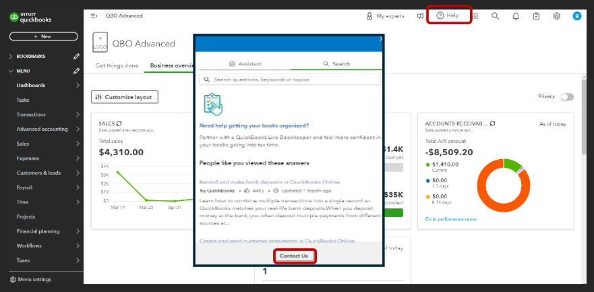Open the clipboard tasks icon

click(536, 16)
